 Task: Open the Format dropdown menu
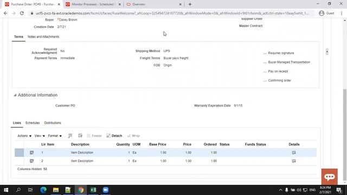tap(55, 136)
